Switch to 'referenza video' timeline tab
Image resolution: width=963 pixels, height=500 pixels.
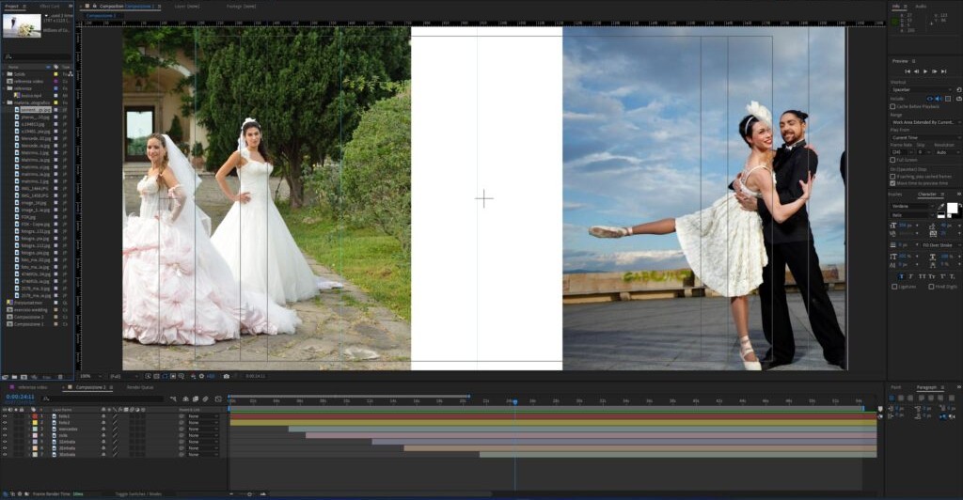pyautogui.click(x=33, y=387)
